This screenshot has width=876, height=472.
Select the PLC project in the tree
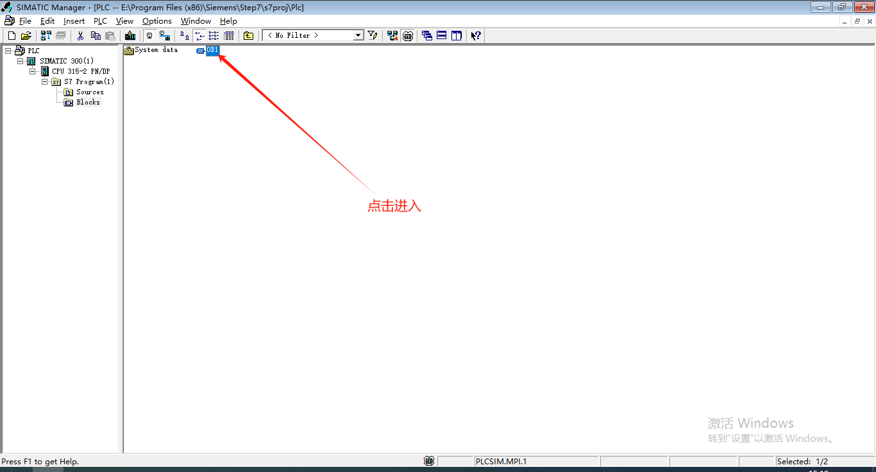33,51
